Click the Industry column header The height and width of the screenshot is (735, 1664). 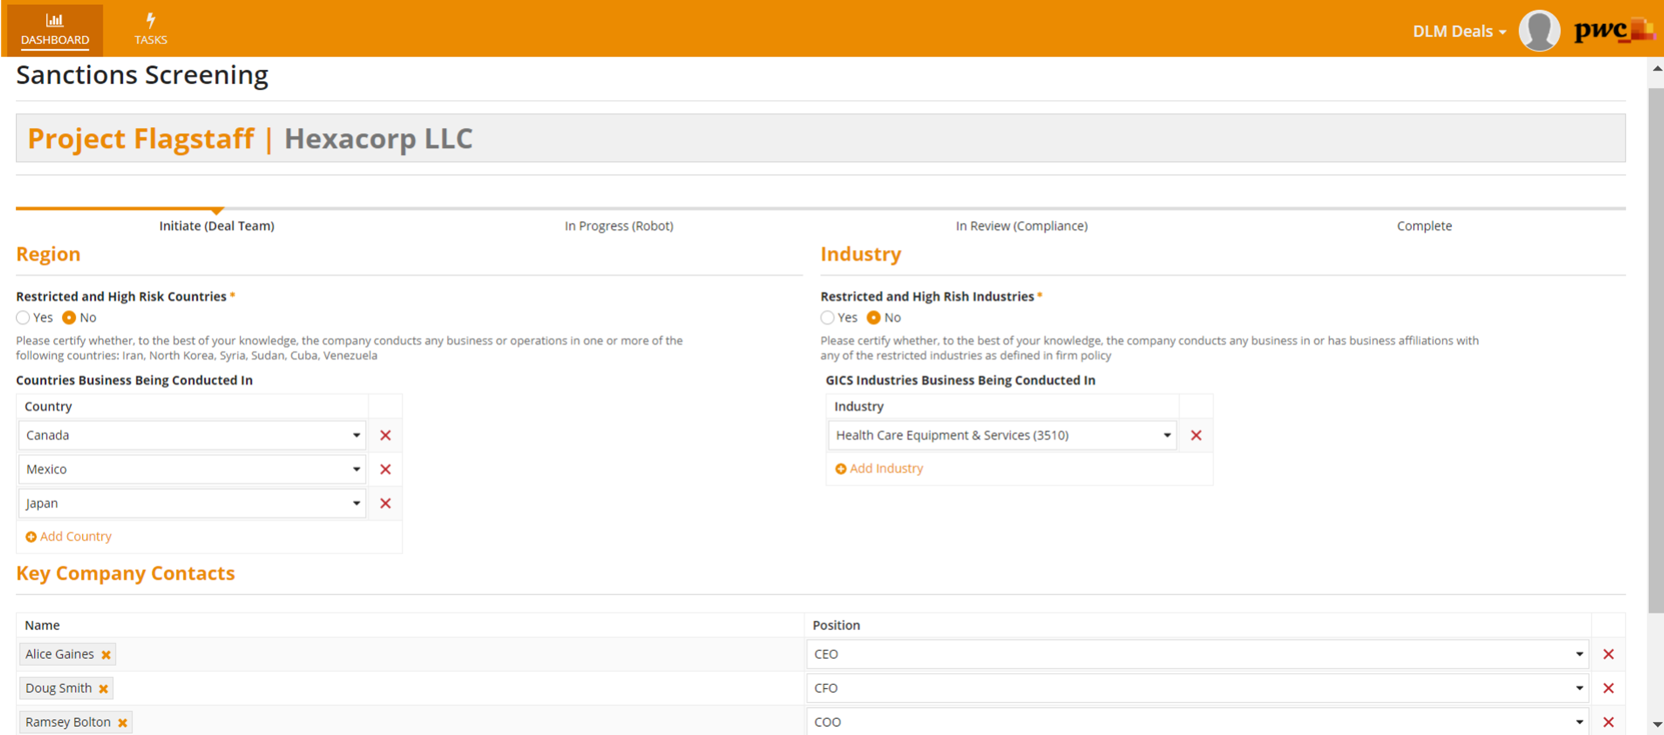858,406
